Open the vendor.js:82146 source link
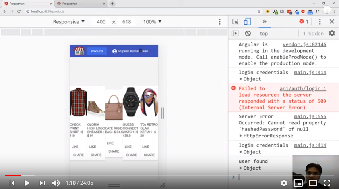This screenshot has height=189, width=339. (304, 45)
